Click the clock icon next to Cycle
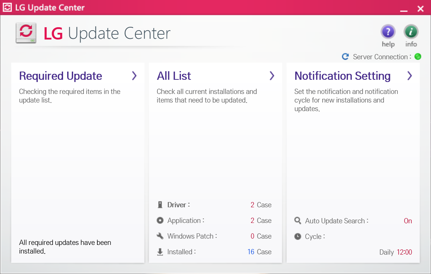 coord(297,236)
